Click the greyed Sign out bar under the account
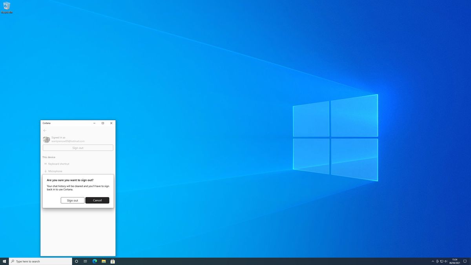The height and width of the screenshot is (265, 471). click(x=77, y=148)
